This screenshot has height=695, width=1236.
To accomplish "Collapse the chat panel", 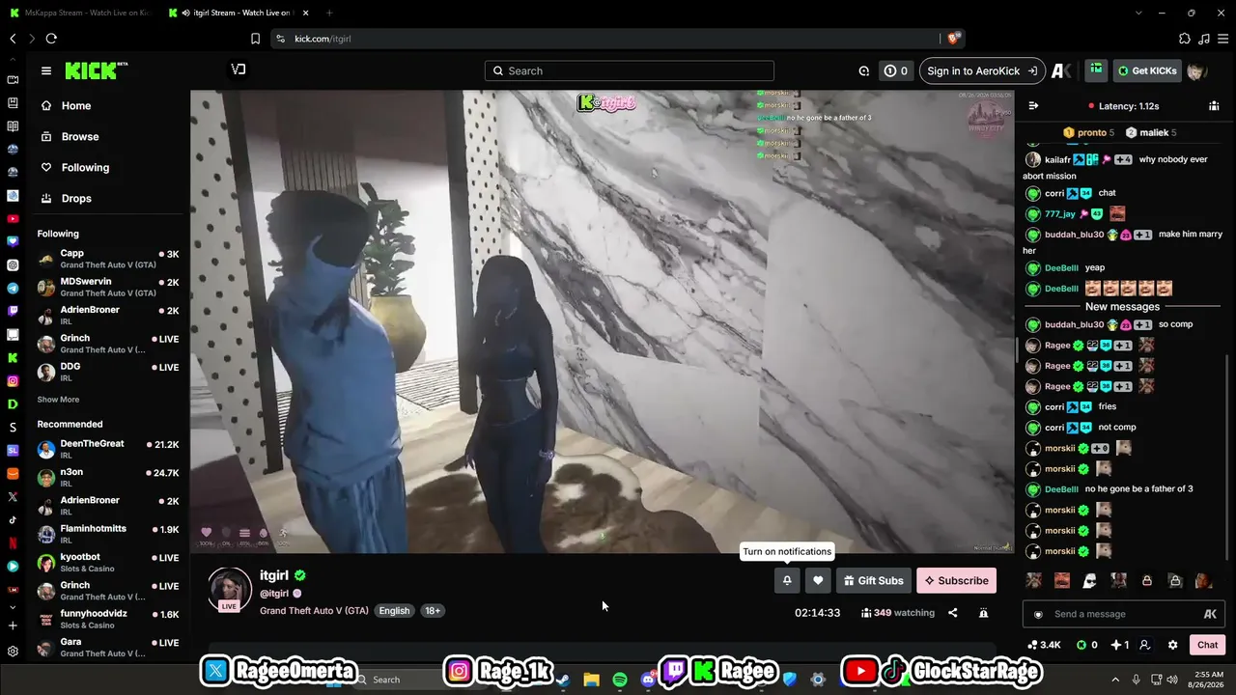I will [x=1033, y=106].
